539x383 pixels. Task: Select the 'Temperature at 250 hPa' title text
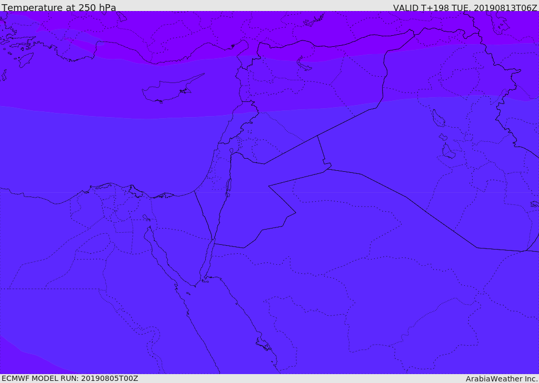point(59,7)
